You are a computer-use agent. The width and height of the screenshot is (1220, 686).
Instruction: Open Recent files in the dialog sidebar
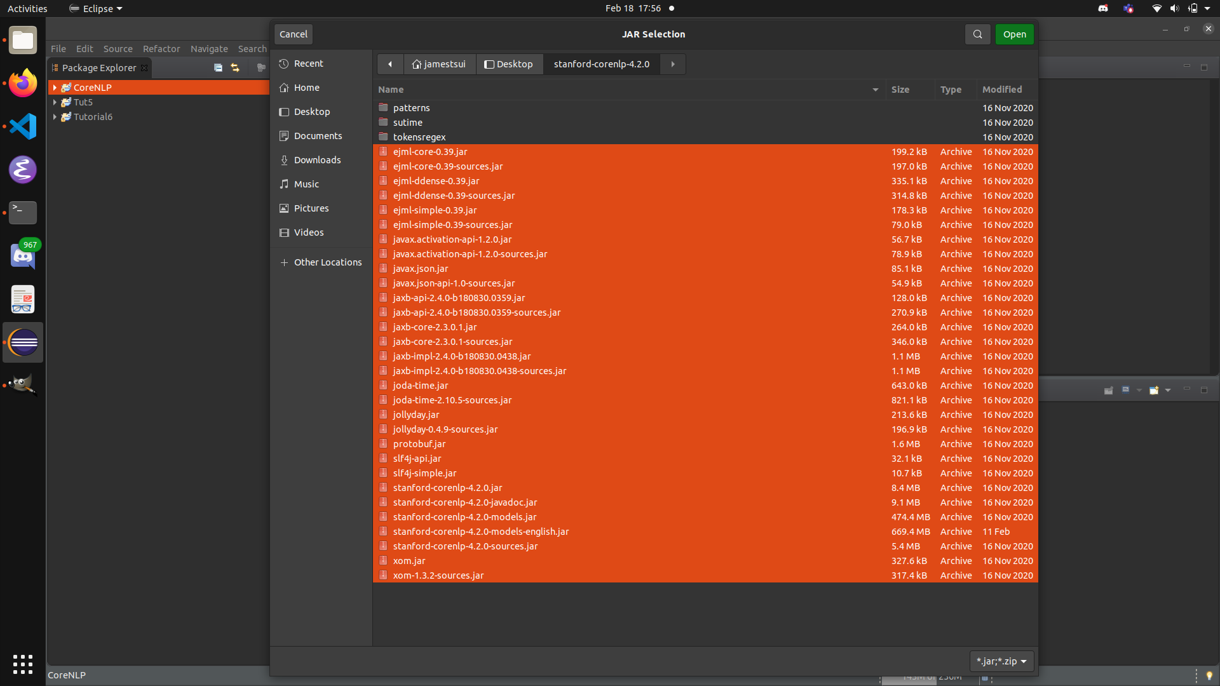309,63
